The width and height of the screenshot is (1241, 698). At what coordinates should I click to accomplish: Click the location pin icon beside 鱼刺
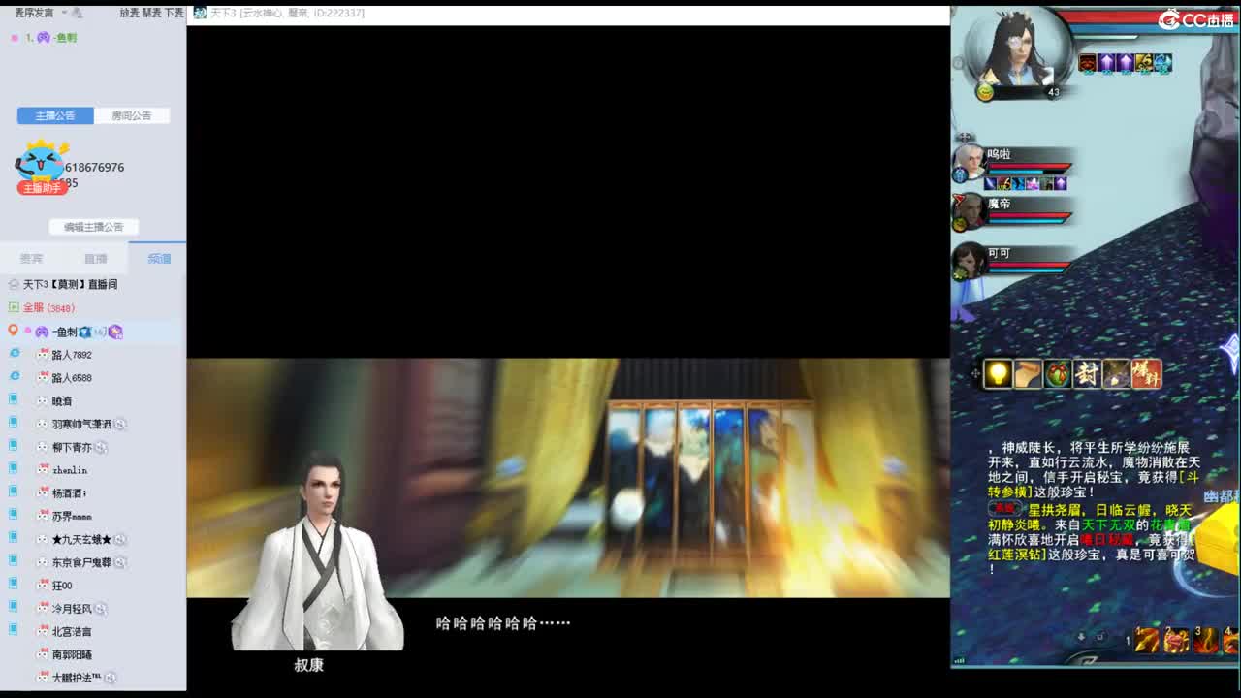(13, 331)
